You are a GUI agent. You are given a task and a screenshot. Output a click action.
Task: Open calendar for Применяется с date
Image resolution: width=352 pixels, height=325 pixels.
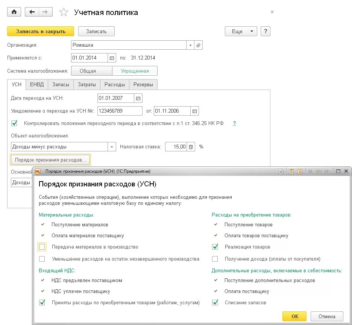(x=112, y=58)
